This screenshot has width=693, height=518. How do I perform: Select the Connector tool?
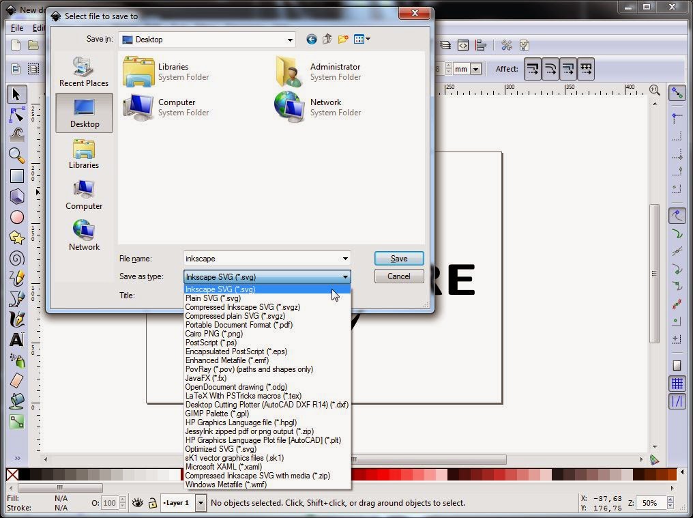click(17, 422)
